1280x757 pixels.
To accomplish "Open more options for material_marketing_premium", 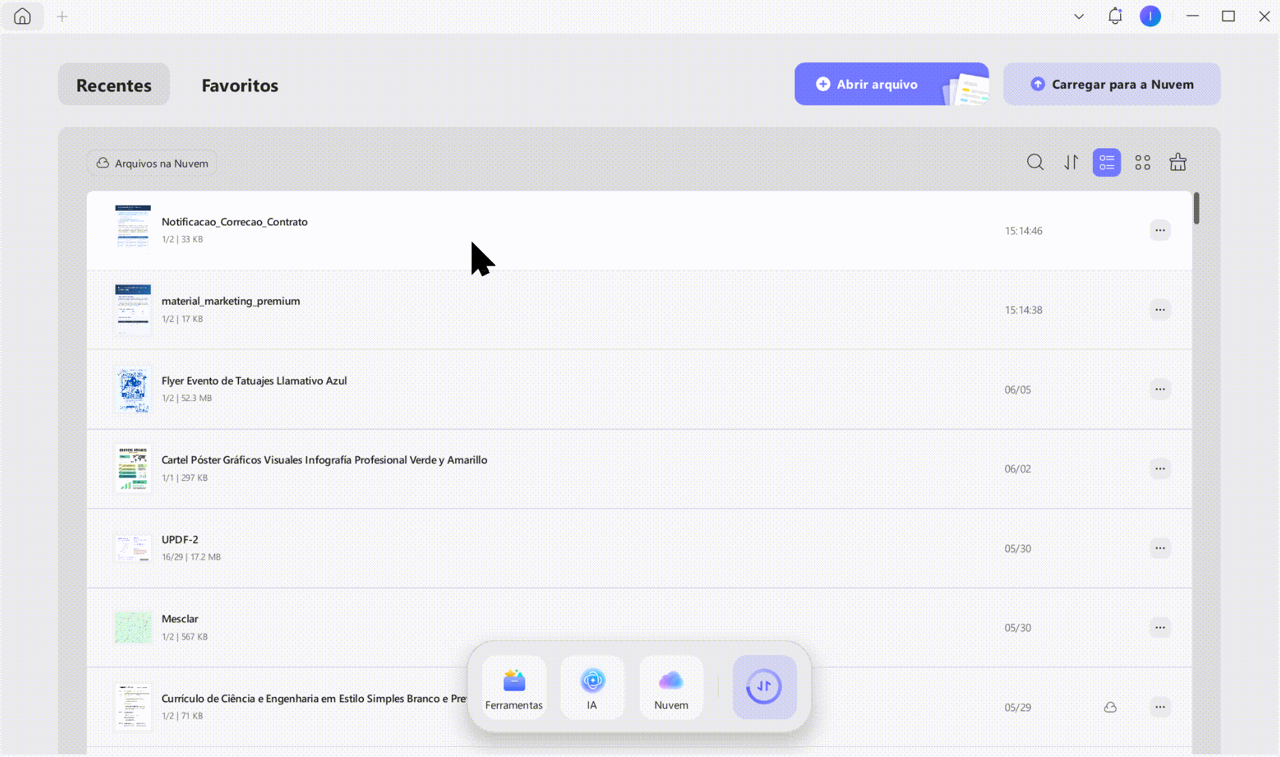I will [1160, 309].
